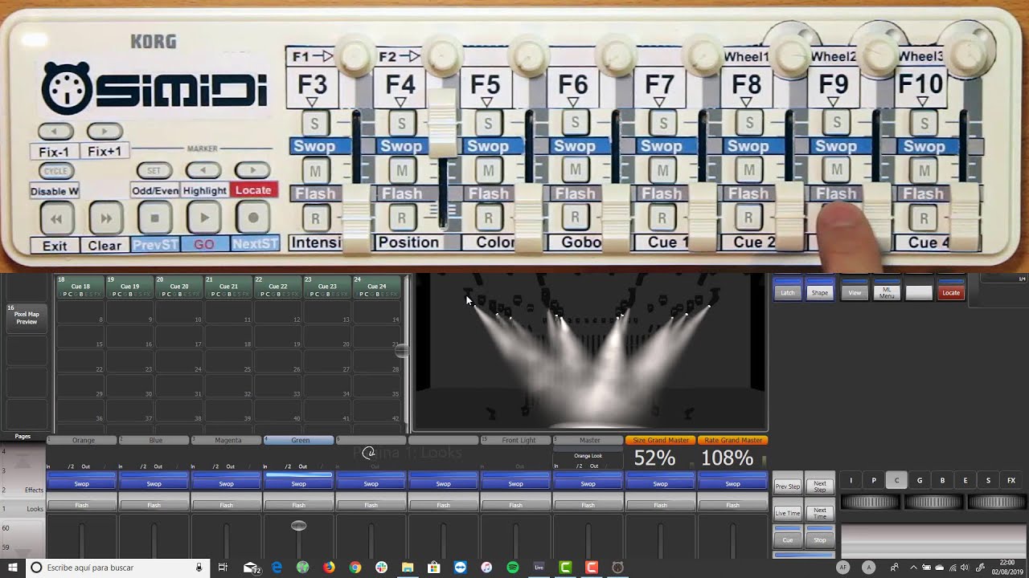The width and height of the screenshot is (1029, 578).
Task: Open File Explorer from the taskbar
Action: (x=408, y=568)
